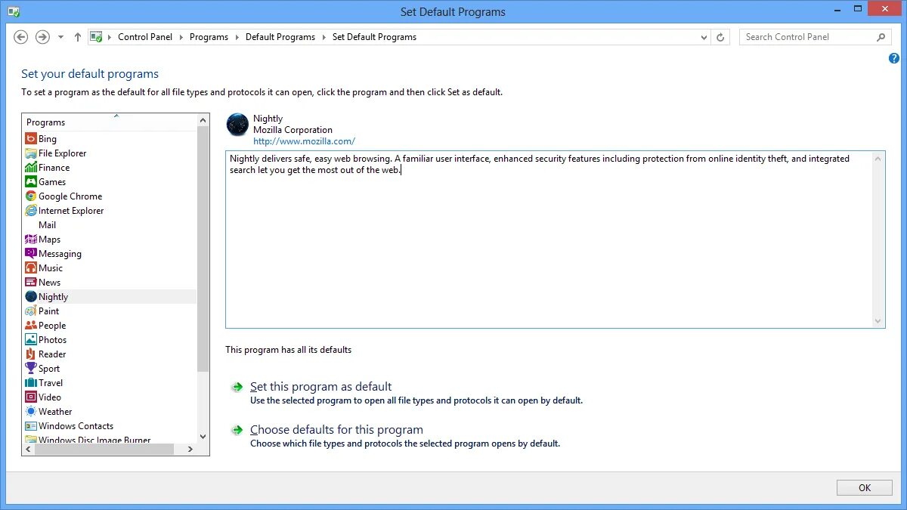Click the Music app icon

(31, 268)
